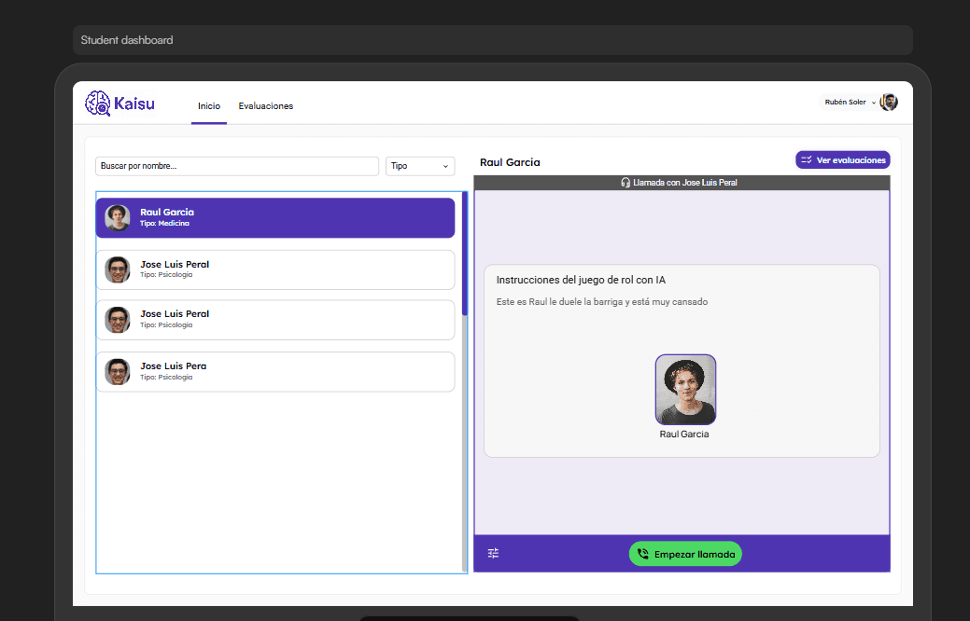Select the second Jose Luis Peral entry

[x=275, y=319]
